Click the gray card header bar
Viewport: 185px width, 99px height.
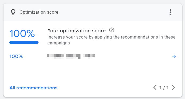(93, 12)
